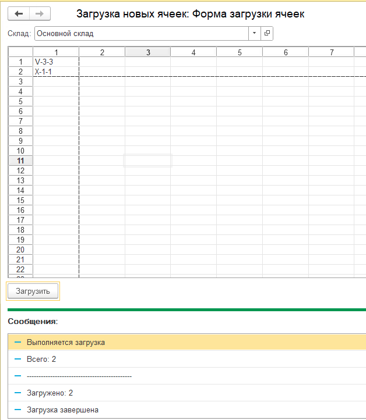The height and width of the screenshot is (420, 366).
Task: Select row header 17
Action: pos(20,220)
